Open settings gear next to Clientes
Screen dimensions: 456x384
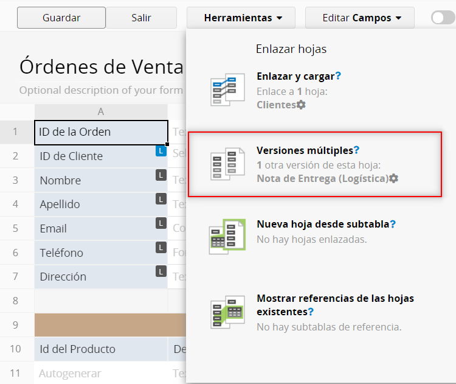301,105
